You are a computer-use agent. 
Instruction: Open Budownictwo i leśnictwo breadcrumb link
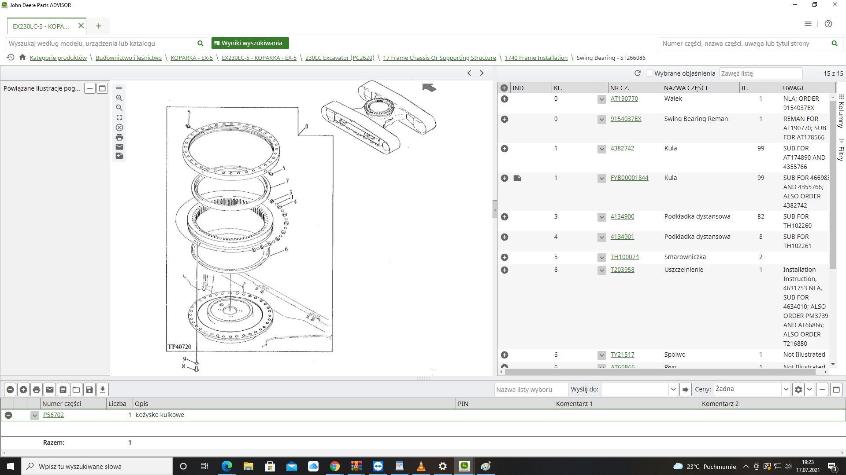(129, 58)
